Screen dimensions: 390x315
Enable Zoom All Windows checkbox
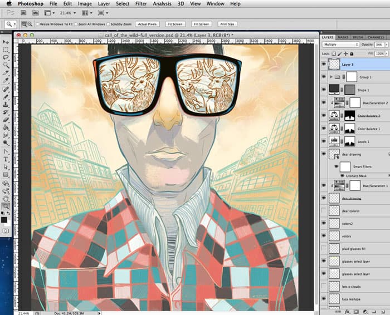[76, 24]
